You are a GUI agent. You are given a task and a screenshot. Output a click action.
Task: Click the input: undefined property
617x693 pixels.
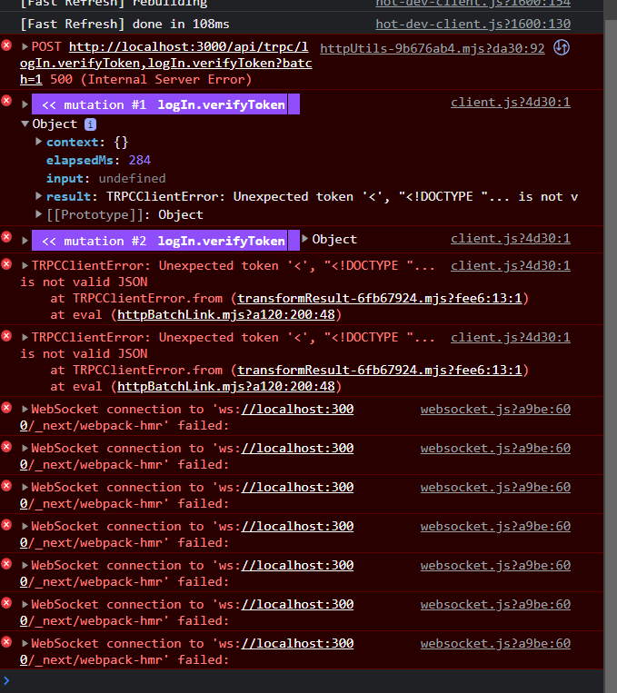105,178
